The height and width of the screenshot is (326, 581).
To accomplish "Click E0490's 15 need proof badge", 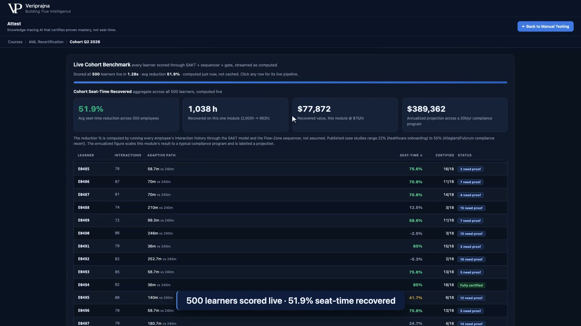I will [x=471, y=234].
